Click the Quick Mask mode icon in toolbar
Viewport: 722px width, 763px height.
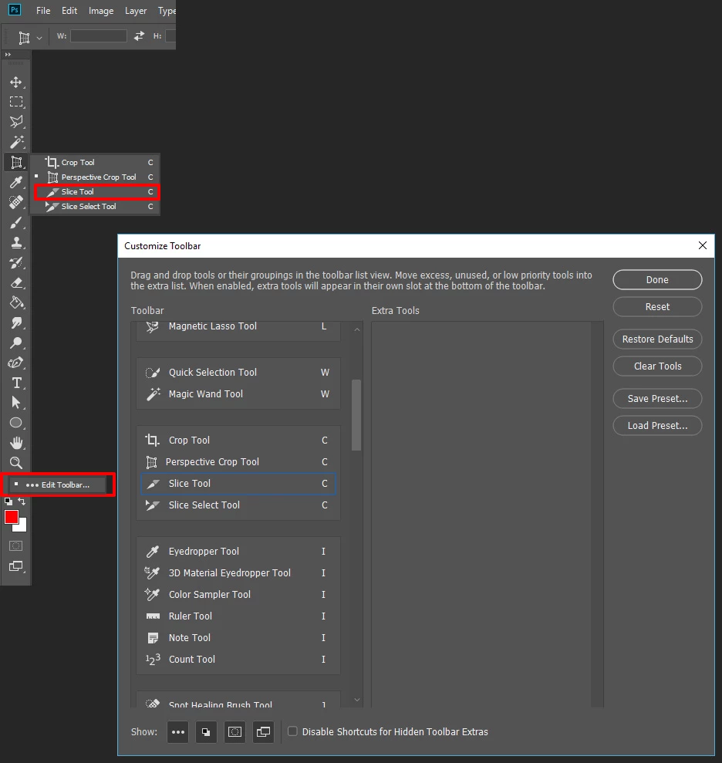click(x=15, y=546)
